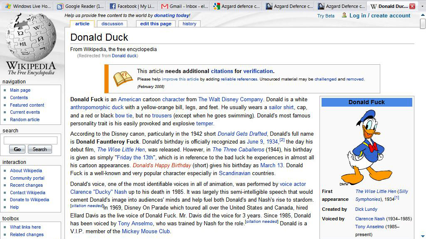Open Main page in navigation
426x239 pixels.
coord(20,90)
